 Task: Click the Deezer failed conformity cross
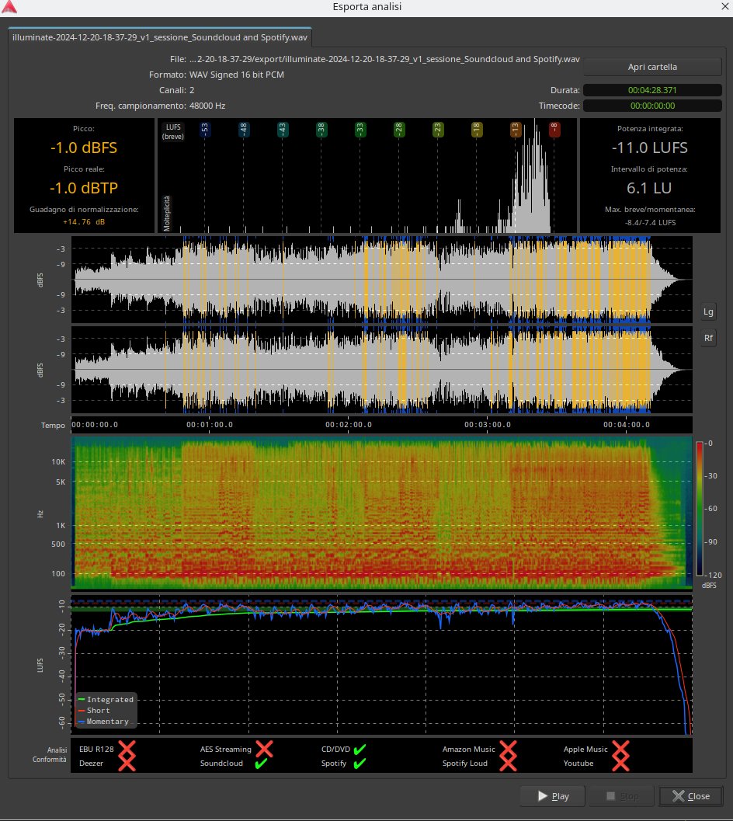[127, 763]
